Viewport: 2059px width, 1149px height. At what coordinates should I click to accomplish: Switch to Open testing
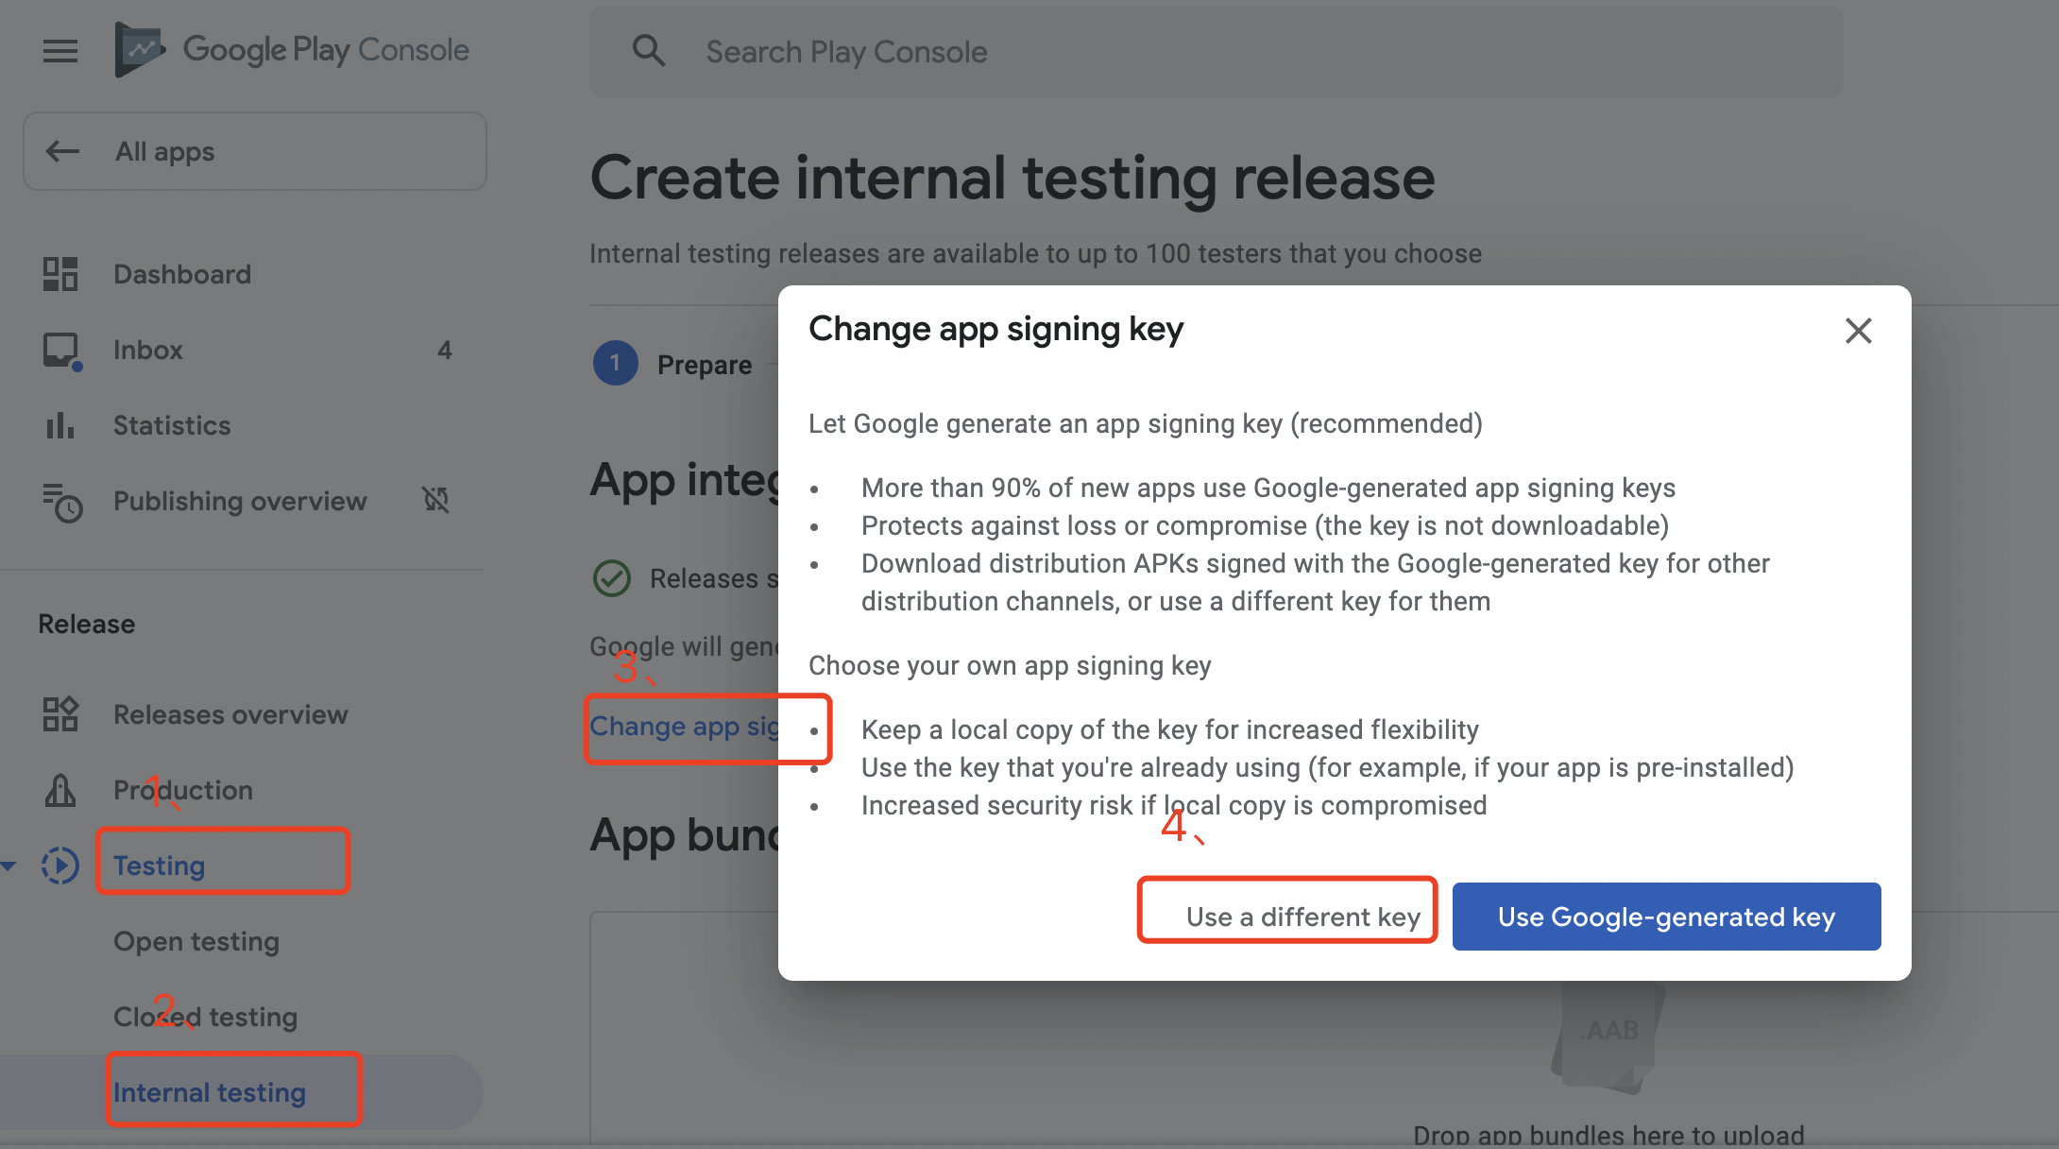(196, 941)
